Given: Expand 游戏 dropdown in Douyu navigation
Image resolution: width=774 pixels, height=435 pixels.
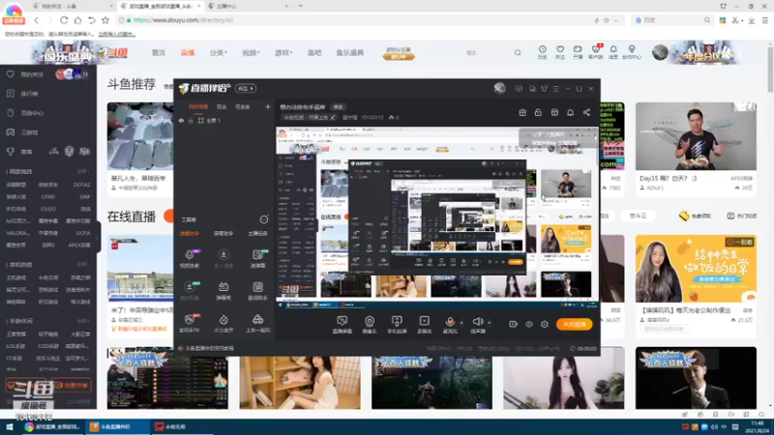Looking at the screenshot, I should click(283, 53).
